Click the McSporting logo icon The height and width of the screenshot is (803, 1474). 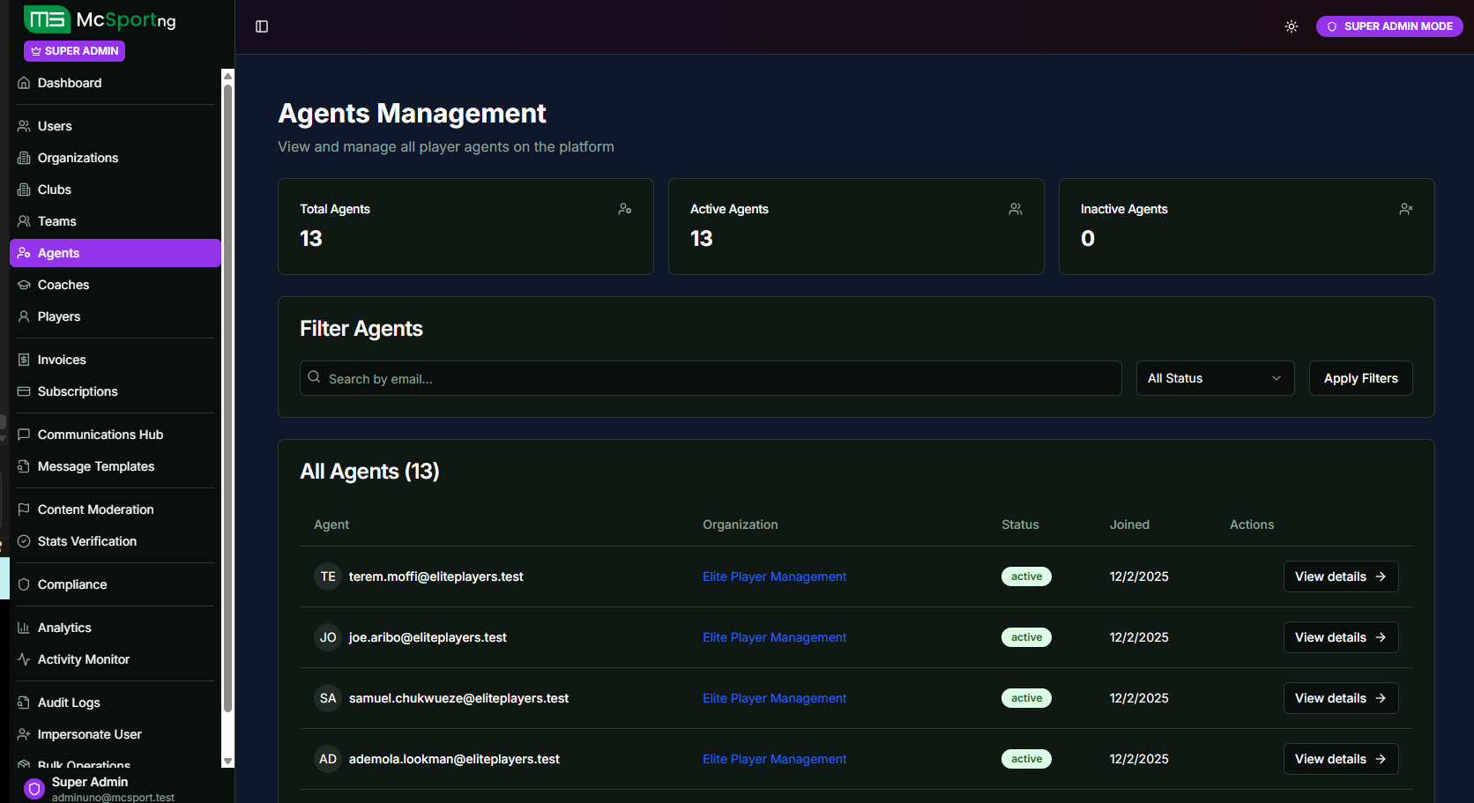(47, 19)
